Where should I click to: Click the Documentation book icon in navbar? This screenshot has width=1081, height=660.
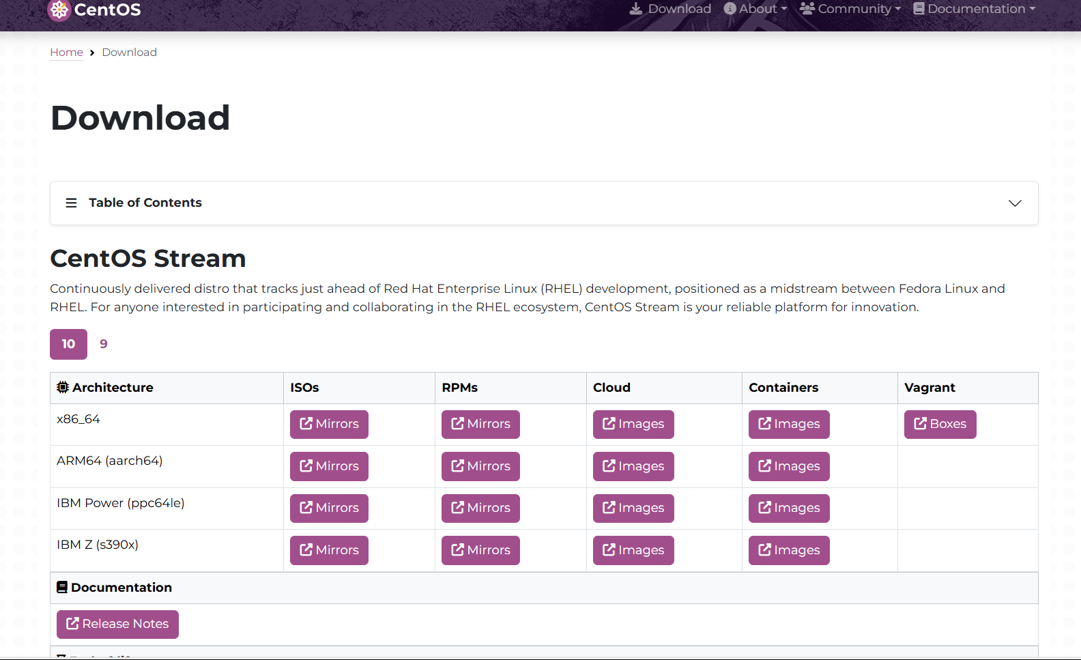point(919,9)
